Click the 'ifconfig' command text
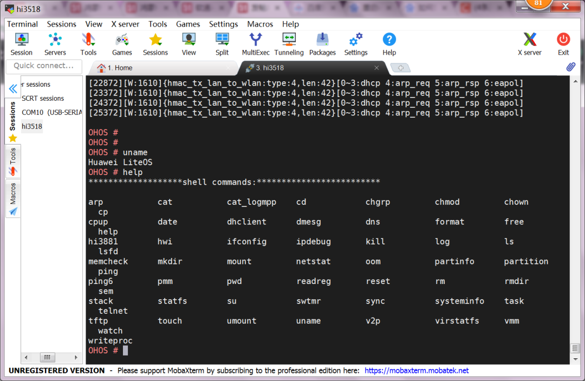The image size is (585, 381). pos(246,242)
